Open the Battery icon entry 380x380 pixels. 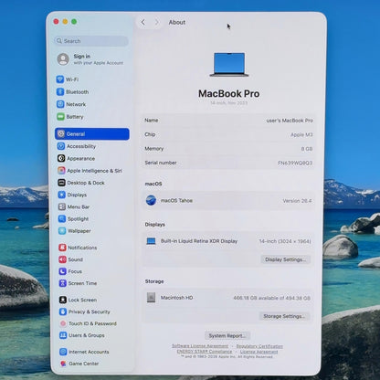pos(60,117)
